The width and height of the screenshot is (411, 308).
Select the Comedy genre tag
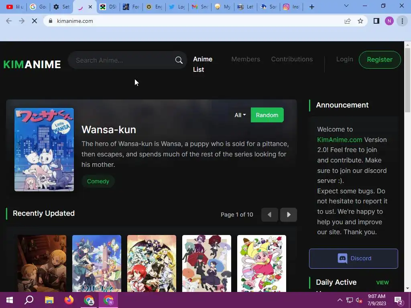click(98, 181)
